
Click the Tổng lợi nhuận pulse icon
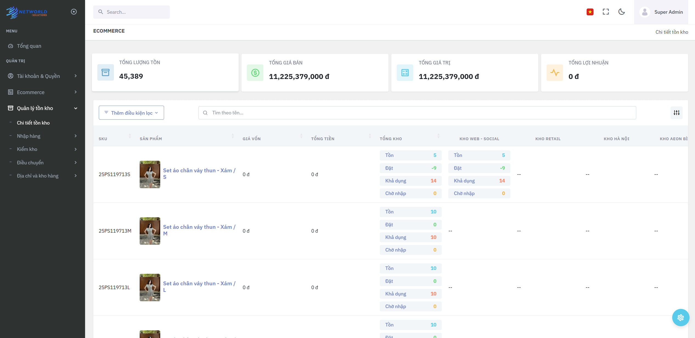pyautogui.click(x=555, y=73)
